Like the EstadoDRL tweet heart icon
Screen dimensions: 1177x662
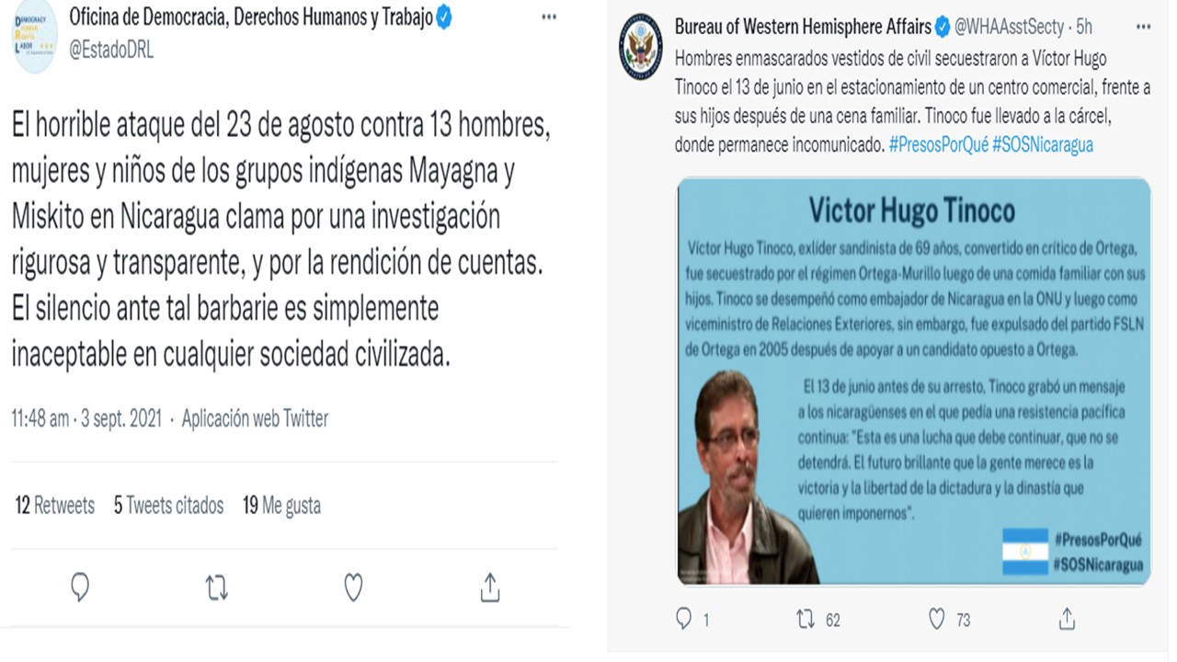point(353,587)
